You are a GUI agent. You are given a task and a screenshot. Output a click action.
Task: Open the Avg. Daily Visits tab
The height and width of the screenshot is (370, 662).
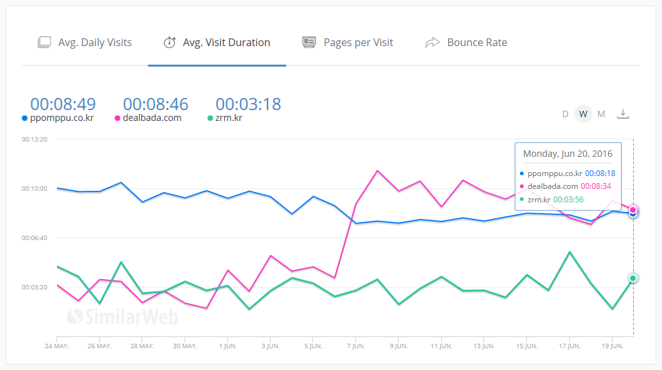(x=94, y=43)
